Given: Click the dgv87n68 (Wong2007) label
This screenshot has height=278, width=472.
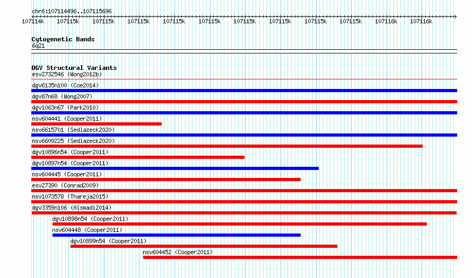Looking at the screenshot, I should pyautogui.click(x=62, y=96).
